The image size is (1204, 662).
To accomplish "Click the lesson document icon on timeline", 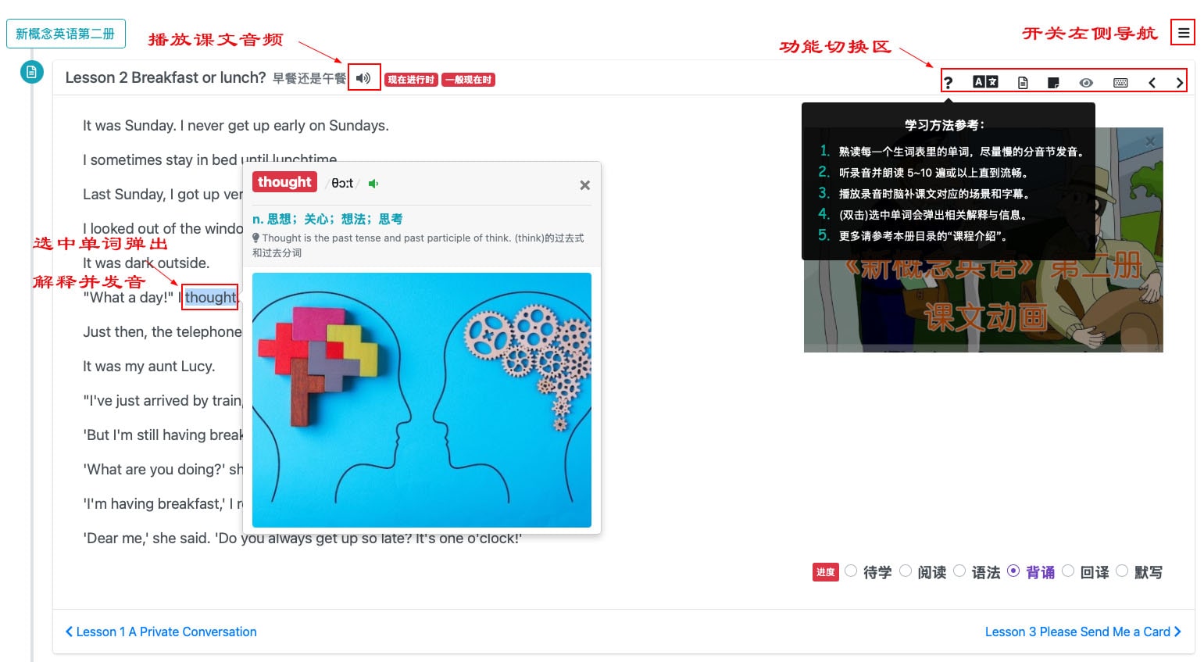I will pos(31,73).
